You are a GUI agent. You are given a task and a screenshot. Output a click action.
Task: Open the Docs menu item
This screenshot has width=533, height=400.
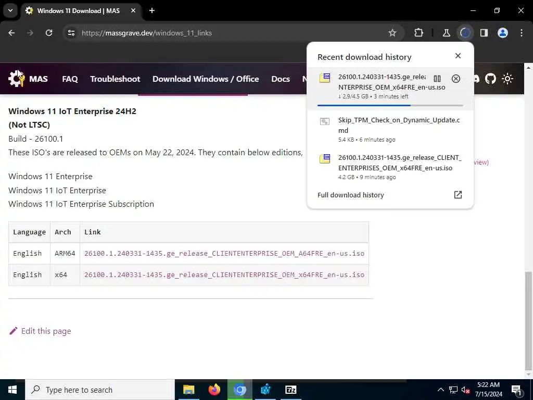(x=281, y=79)
